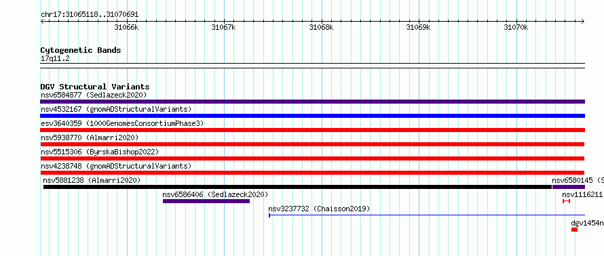The height and width of the screenshot is (256, 604).
Task: Click chr17:31065118..31070691 coordinates text
Action: pyautogui.click(x=90, y=15)
